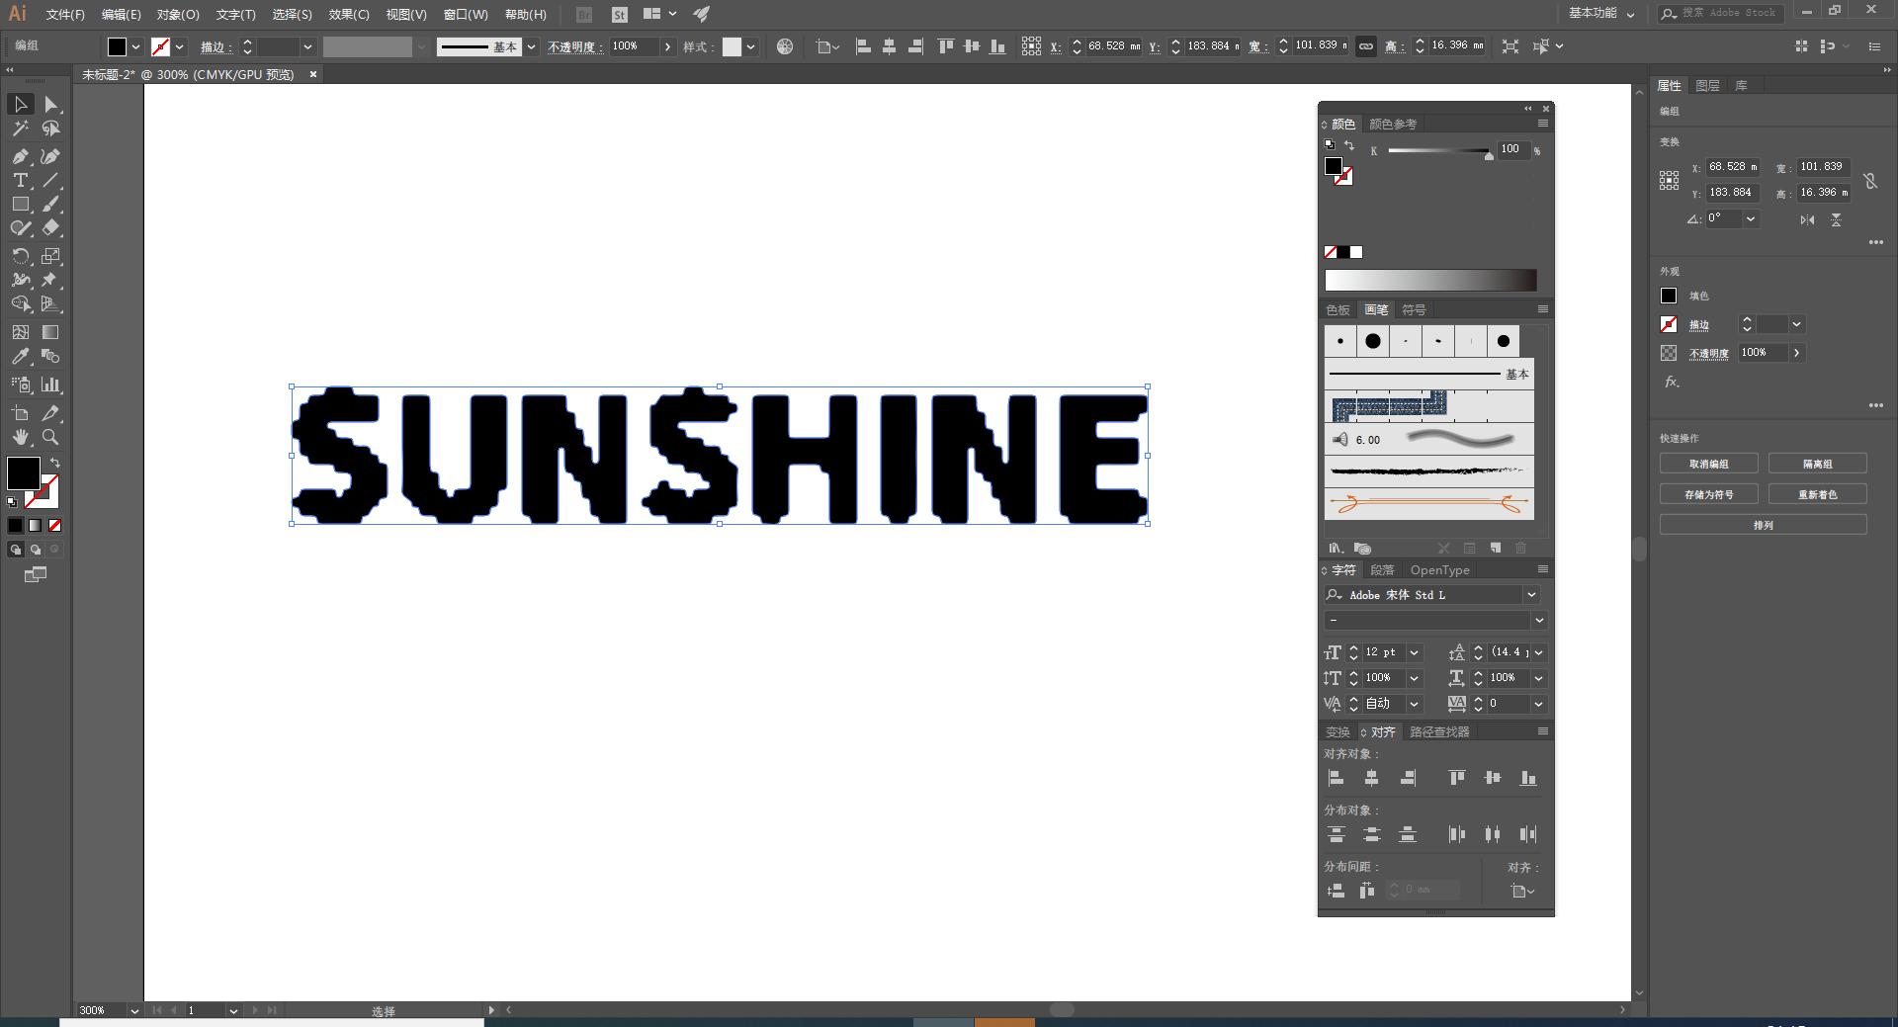Open the zoom level dropdown at 300%
1898x1027 pixels.
[x=133, y=1010]
